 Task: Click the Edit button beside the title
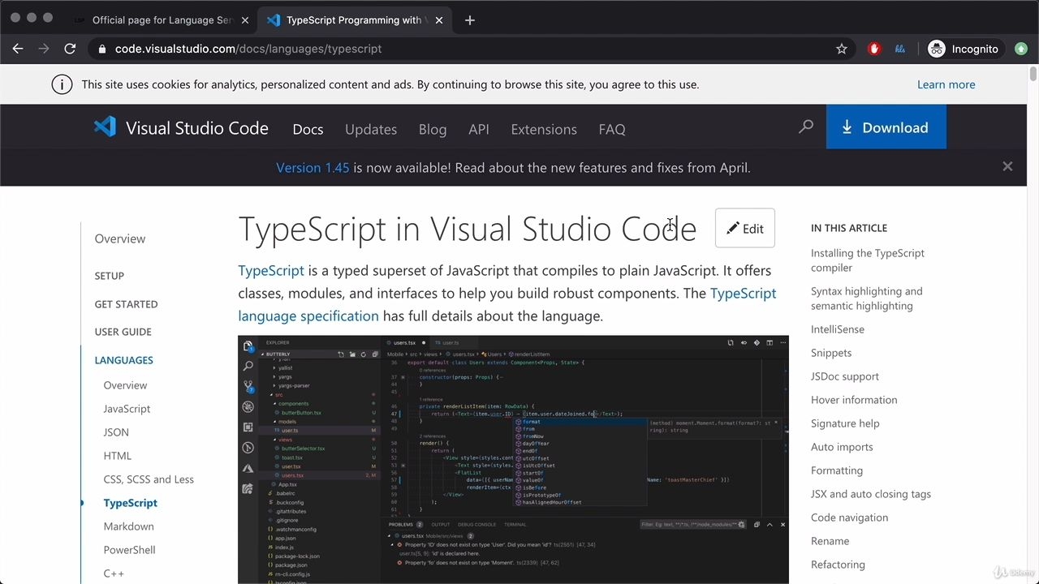pyautogui.click(x=745, y=229)
